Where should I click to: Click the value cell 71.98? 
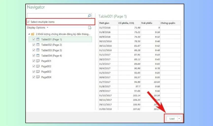click(129, 28)
